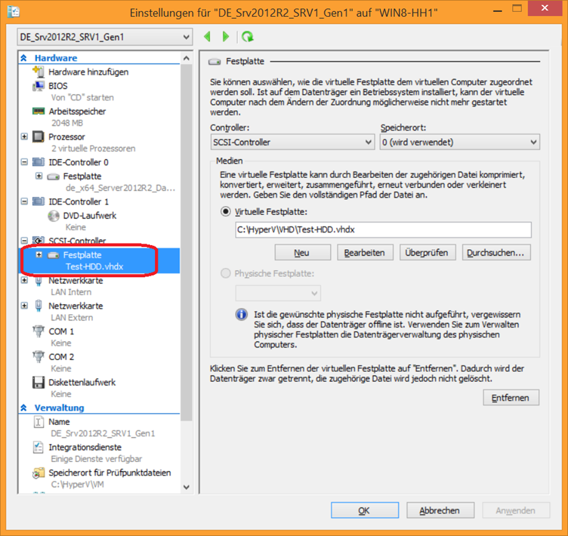This screenshot has height=536, width=568.
Task: Click the LAN Intern Netzwerkkarte icon
Action: point(38,281)
